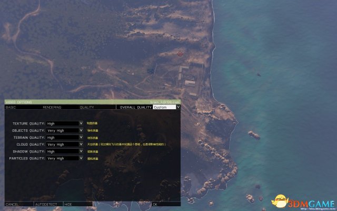The height and width of the screenshot is (211, 337).
Task: Open the Objects Quality dropdown field
Action: pos(63,130)
